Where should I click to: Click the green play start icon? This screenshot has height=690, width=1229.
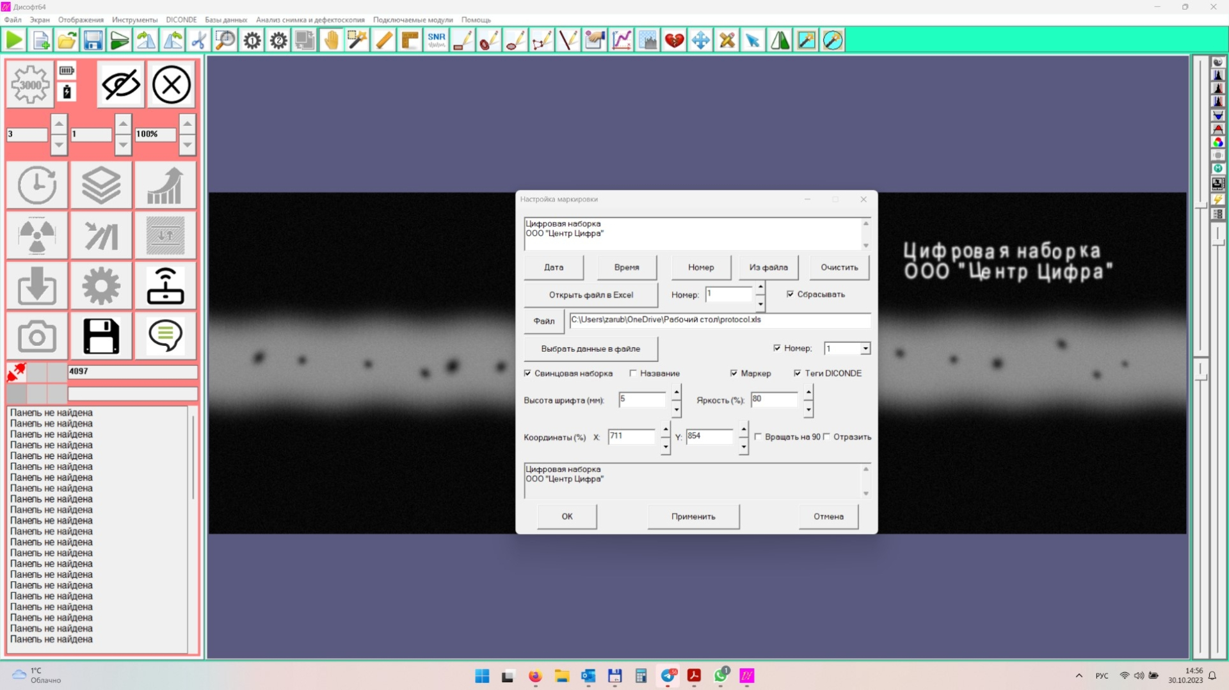(x=14, y=40)
